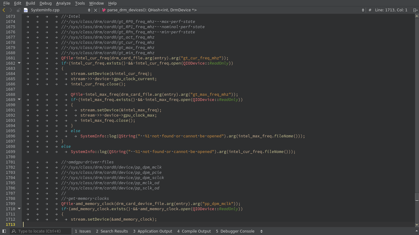Click "stream.setDevice(&intel_cur_freq);" on line 1684
Screen dimensions: 419x235
111,74
